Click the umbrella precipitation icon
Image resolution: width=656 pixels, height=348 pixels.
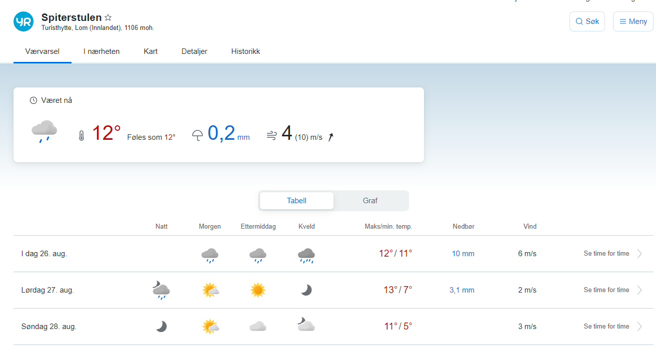pos(198,135)
